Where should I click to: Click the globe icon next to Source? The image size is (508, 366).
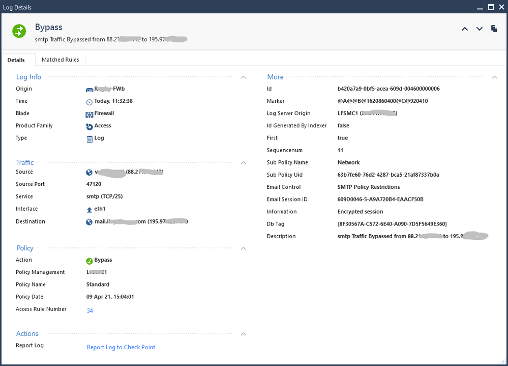tap(89, 173)
